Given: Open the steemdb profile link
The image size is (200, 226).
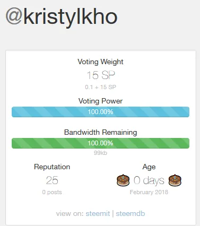Looking at the screenshot, I should [131, 213].
